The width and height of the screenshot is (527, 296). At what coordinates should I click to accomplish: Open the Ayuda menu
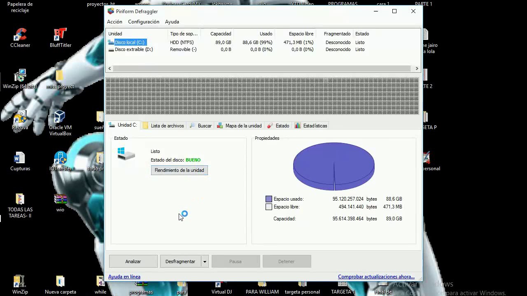coord(172,22)
